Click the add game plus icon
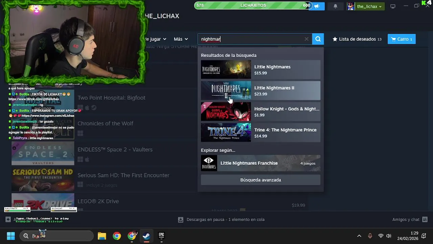The width and height of the screenshot is (433, 244). pyautogui.click(x=8, y=220)
